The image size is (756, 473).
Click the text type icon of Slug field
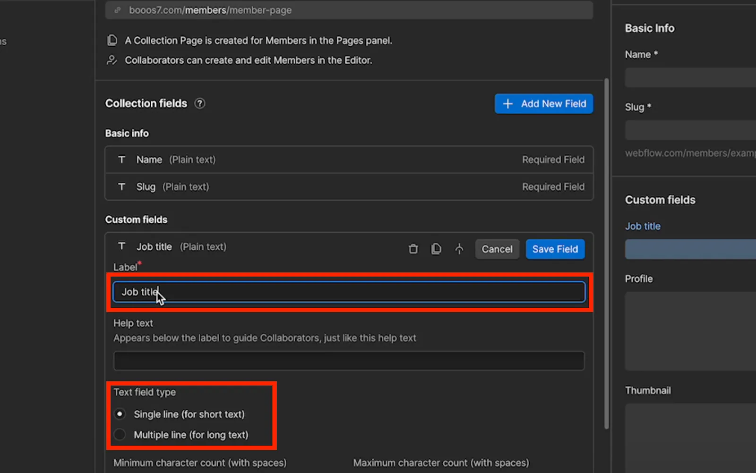[x=121, y=187]
